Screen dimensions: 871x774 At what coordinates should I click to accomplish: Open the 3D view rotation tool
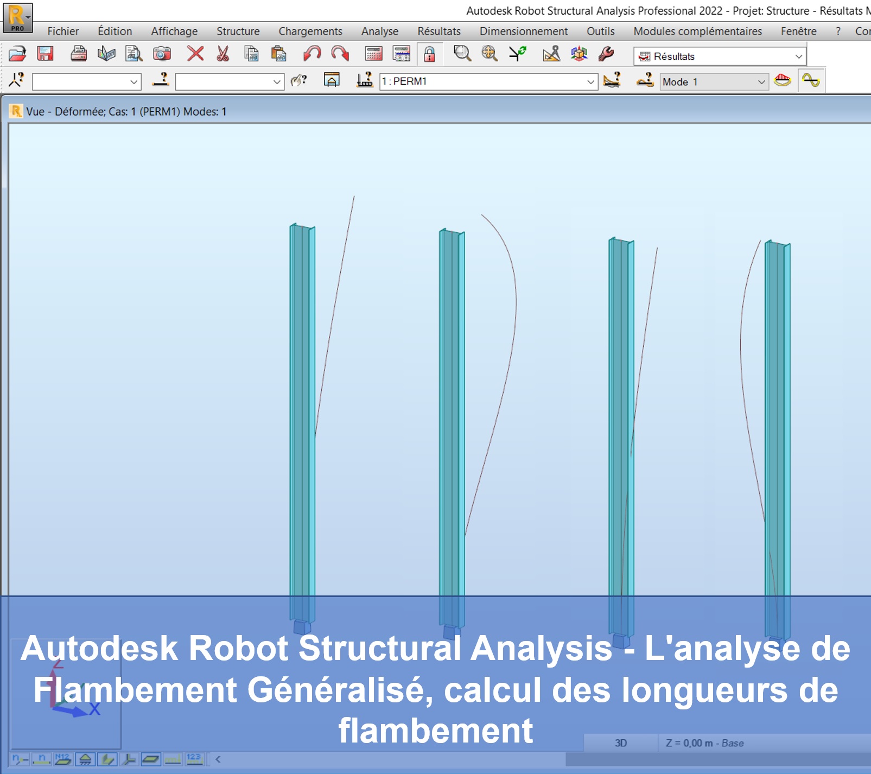[x=578, y=54]
